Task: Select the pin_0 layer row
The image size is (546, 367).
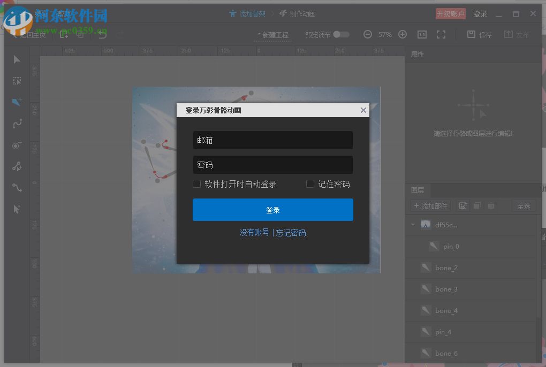Action: click(x=470, y=246)
